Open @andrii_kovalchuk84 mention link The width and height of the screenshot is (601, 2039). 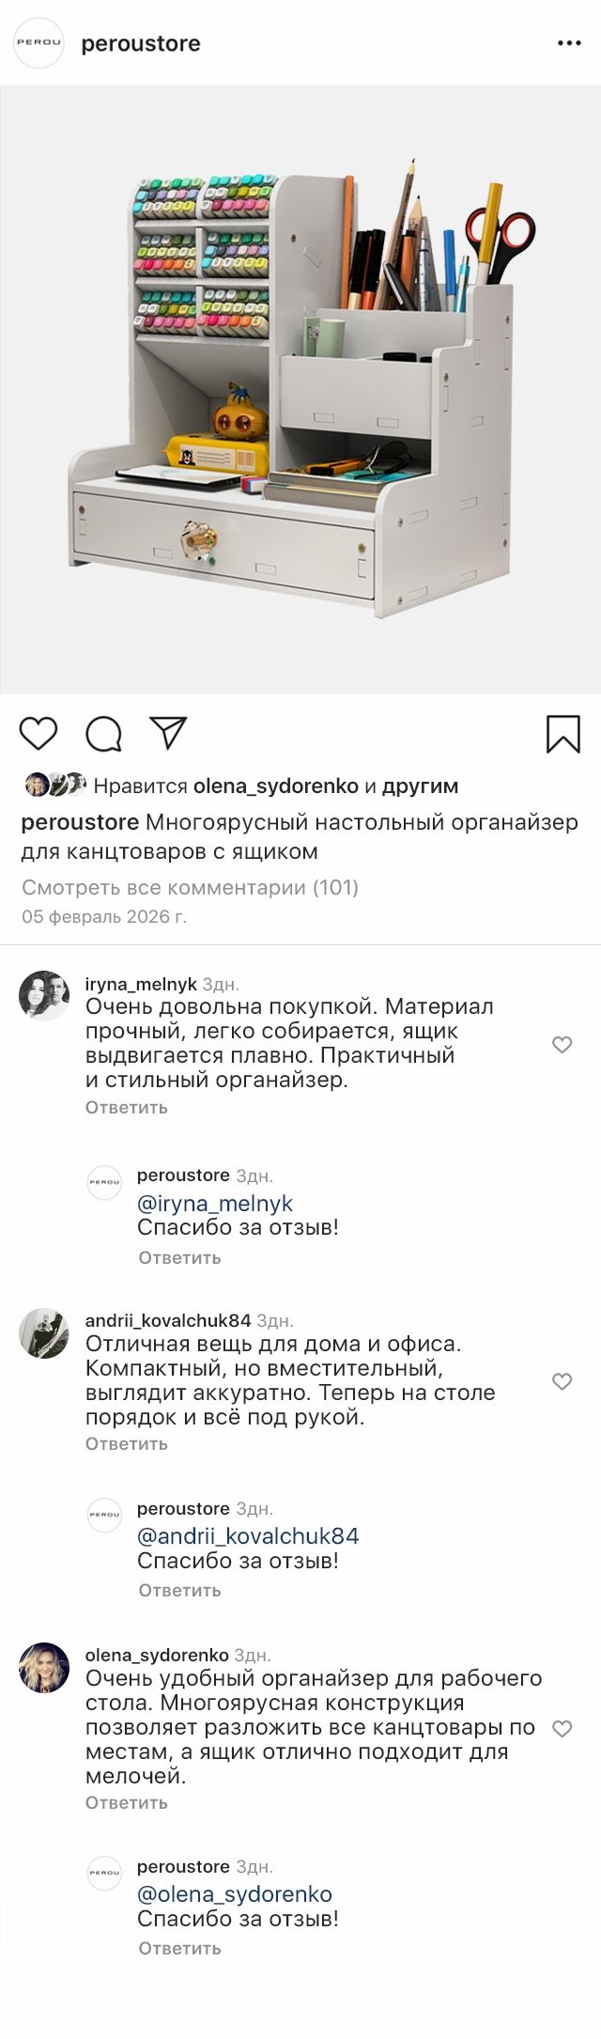click(248, 1536)
